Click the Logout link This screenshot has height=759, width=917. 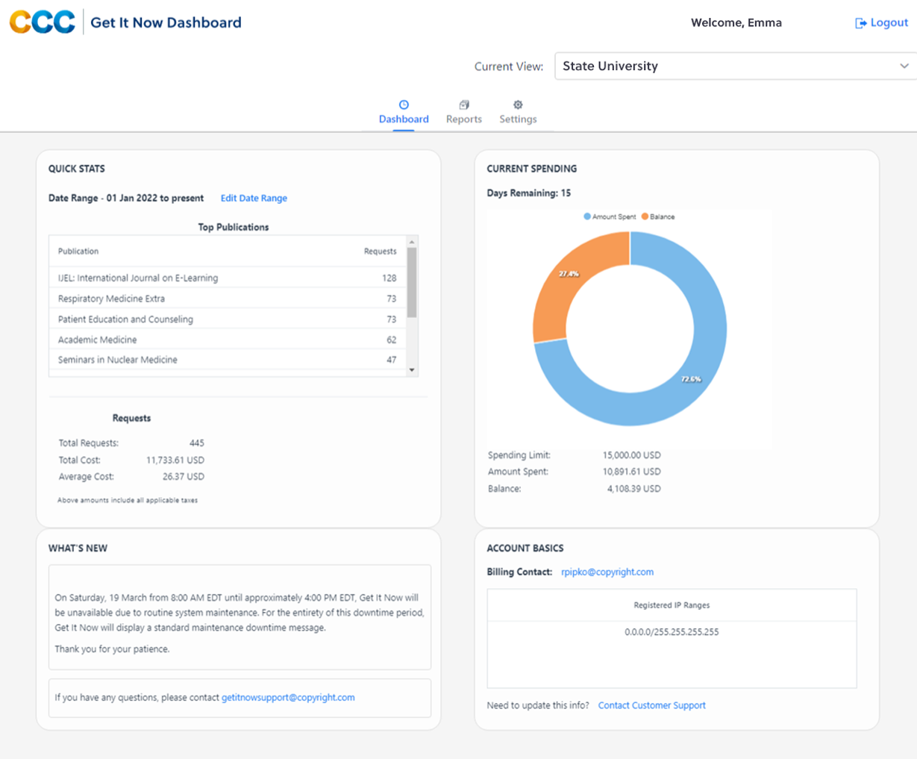coord(882,23)
